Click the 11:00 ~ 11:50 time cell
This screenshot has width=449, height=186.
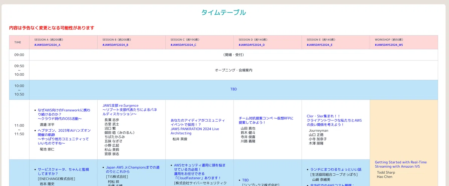(19, 129)
